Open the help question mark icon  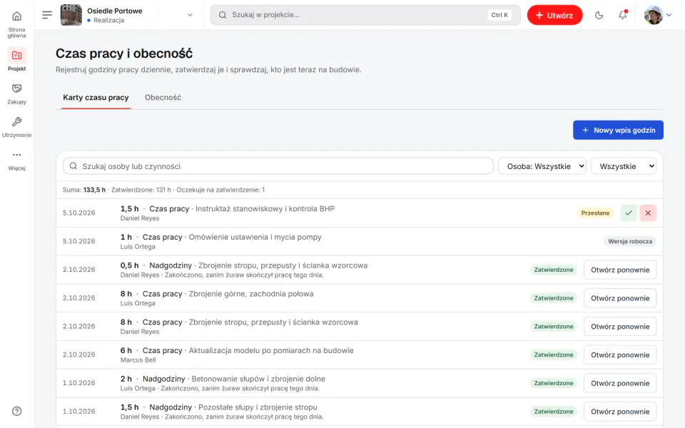(16, 411)
